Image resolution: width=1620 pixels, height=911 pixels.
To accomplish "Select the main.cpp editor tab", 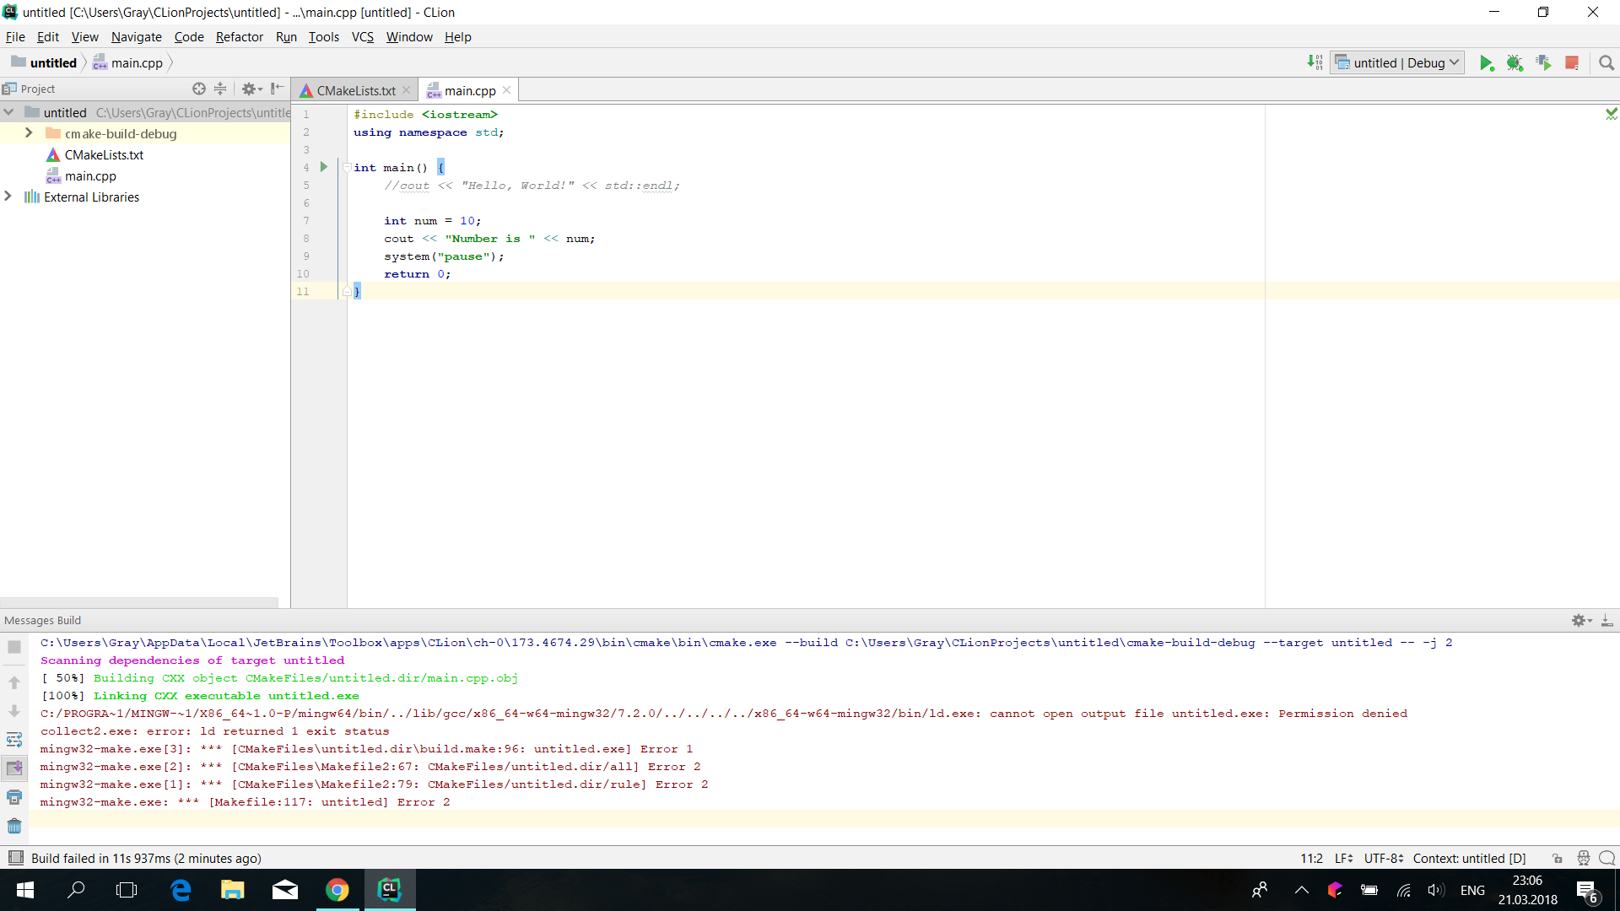I will 470,90.
